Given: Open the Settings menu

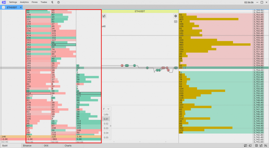Looking at the screenshot, I should click(x=13, y=2).
